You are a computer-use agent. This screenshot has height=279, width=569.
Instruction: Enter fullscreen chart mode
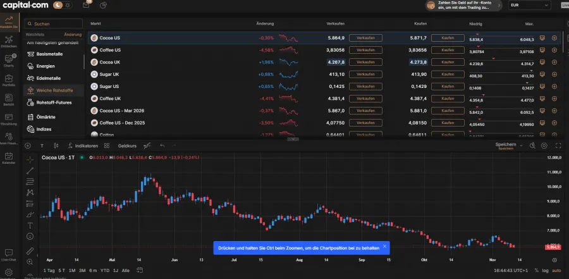558,146
